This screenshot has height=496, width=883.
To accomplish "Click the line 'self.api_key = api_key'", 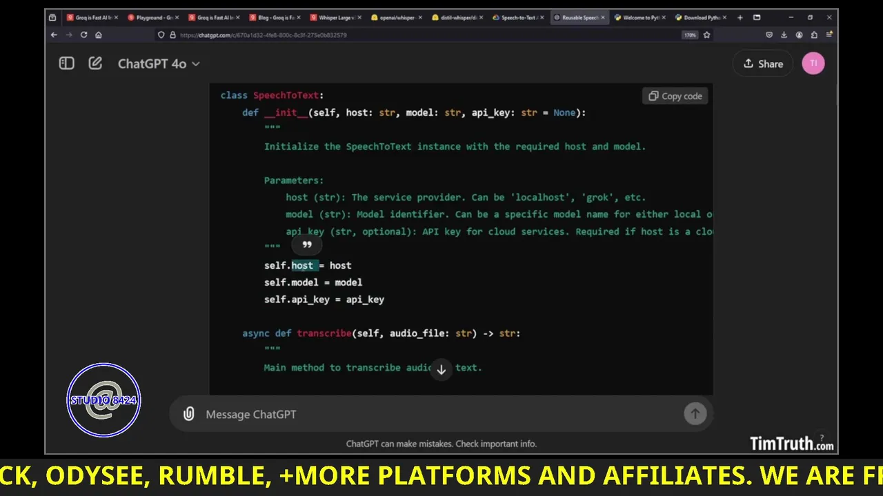I will [324, 300].
